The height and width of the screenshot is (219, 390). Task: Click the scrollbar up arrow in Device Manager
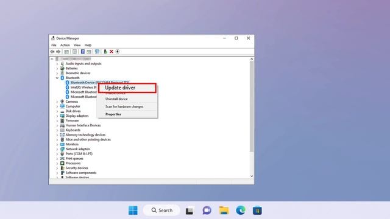point(252,59)
